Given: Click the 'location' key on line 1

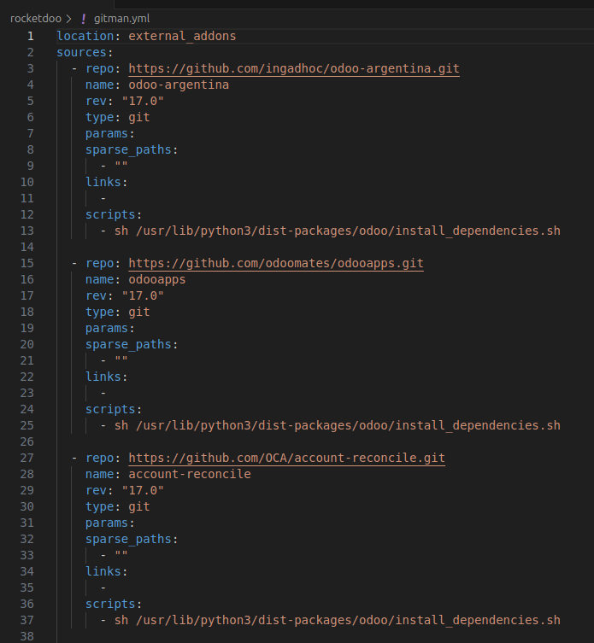Looking at the screenshot, I should point(85,36).
